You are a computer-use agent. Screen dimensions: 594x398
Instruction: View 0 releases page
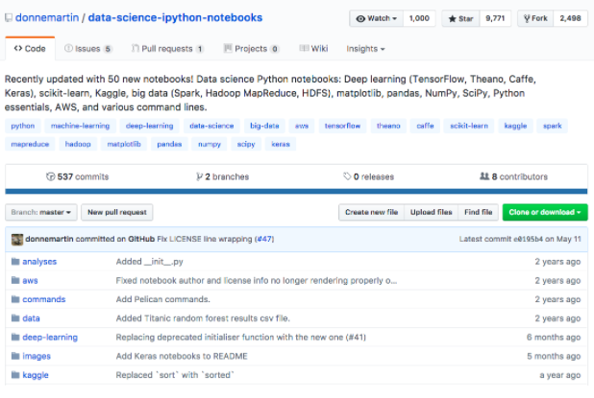pyautogui.click(x=368, y=176)
